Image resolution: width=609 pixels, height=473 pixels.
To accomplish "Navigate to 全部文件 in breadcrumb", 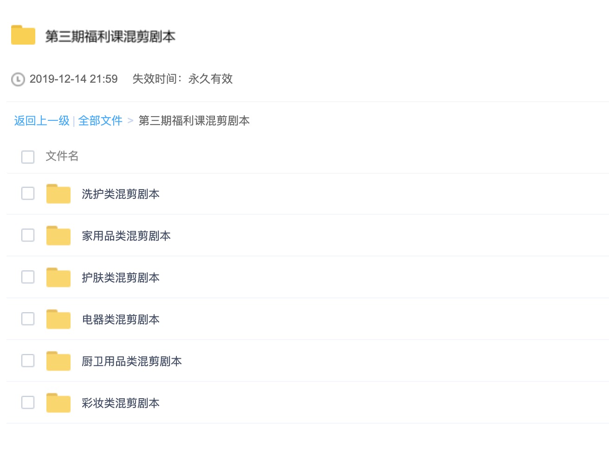I will [100, 121].
